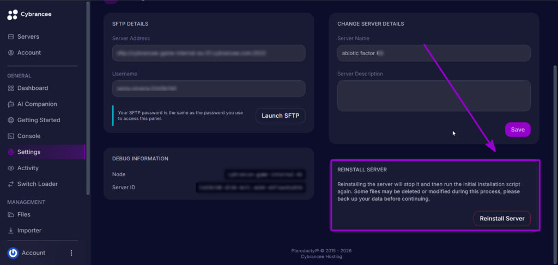Click the "DEBUG INFORMATION" heading
Viewport: 558px width, 265px height.
click(140, 159)
